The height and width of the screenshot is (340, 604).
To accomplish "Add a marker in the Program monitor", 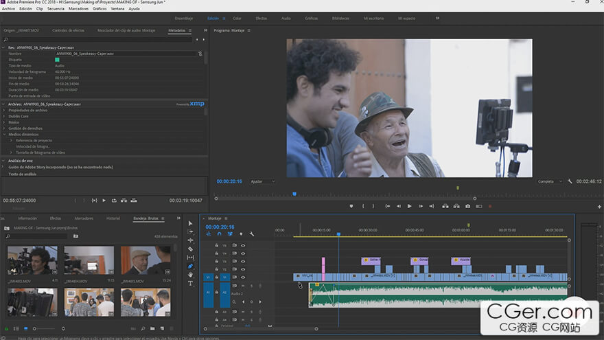I will point(351,206).
